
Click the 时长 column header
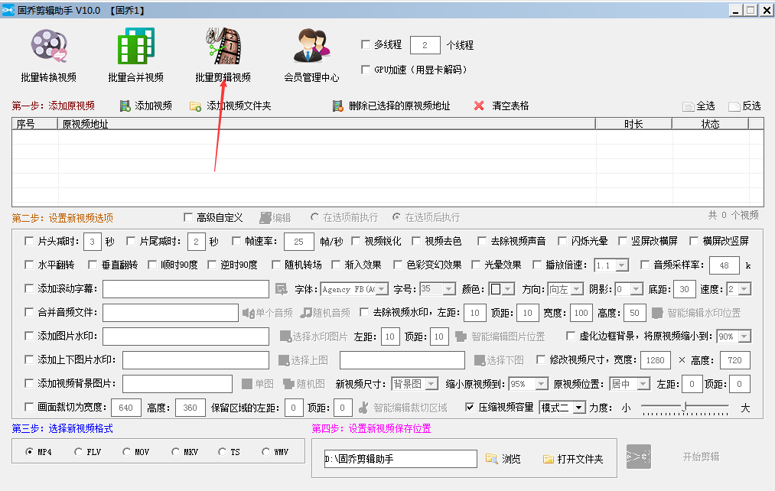(x=633, y=123)
